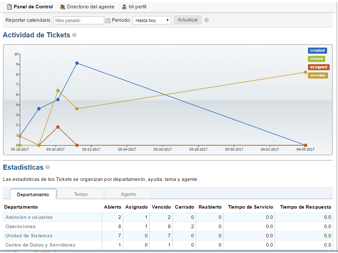Click help icon beside Actividad de Tickets
This screenshot has height=253, width=338.
point(74,35)
